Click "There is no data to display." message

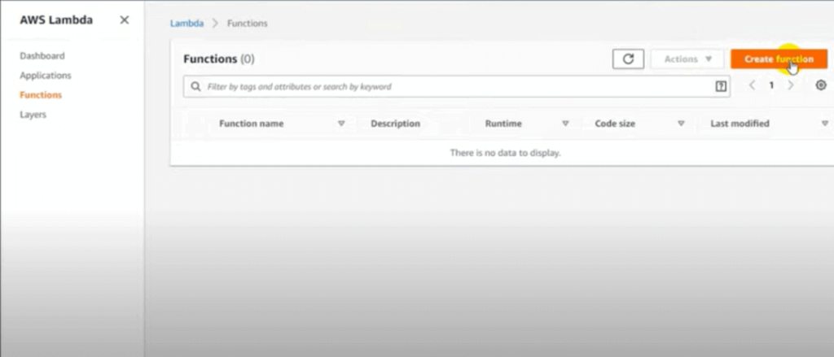tap(505, 153)
